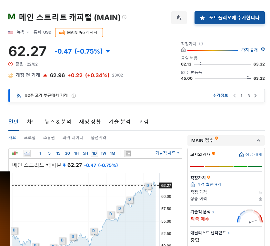Screen dimensions: 270x246
Task: Click the Pro badge next to 회사의 상태
Action: pyautogui.click(x=214, y=153)
